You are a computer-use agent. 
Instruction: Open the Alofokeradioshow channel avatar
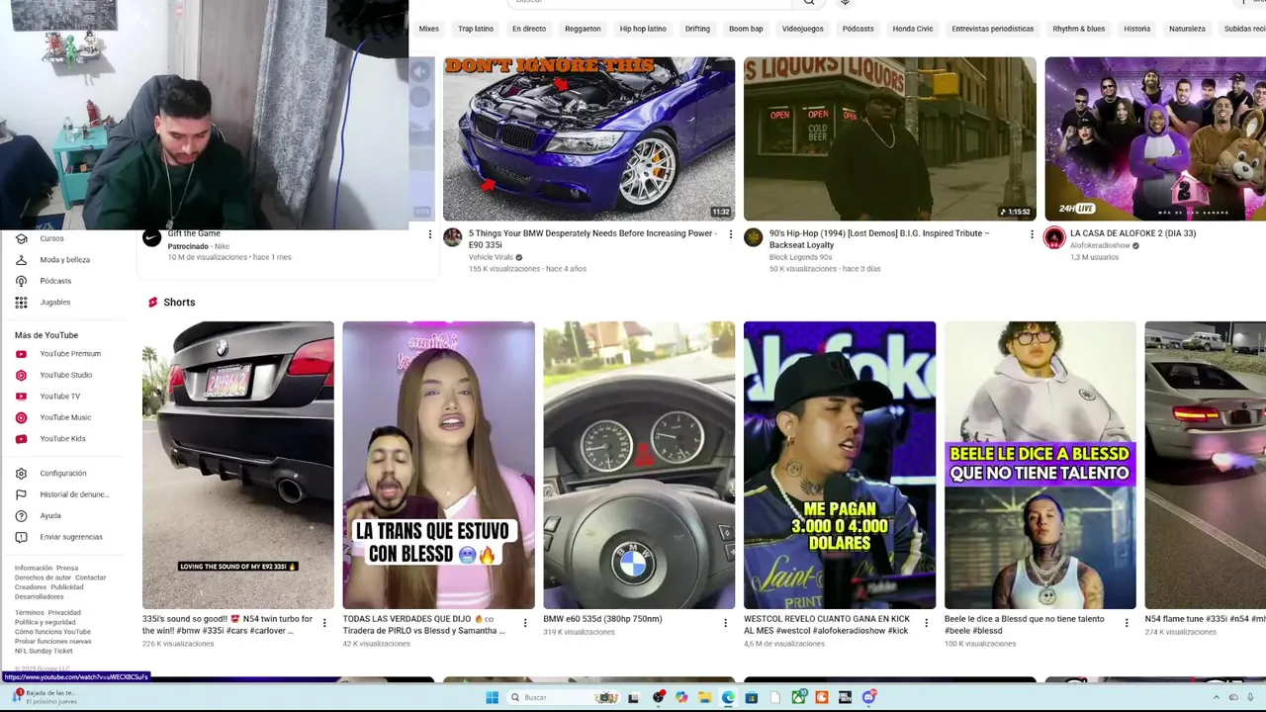coord(1054,237)
